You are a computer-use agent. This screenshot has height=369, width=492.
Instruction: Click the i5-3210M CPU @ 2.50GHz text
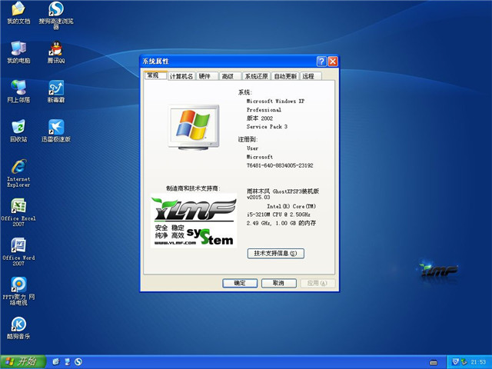coord(278,214)
